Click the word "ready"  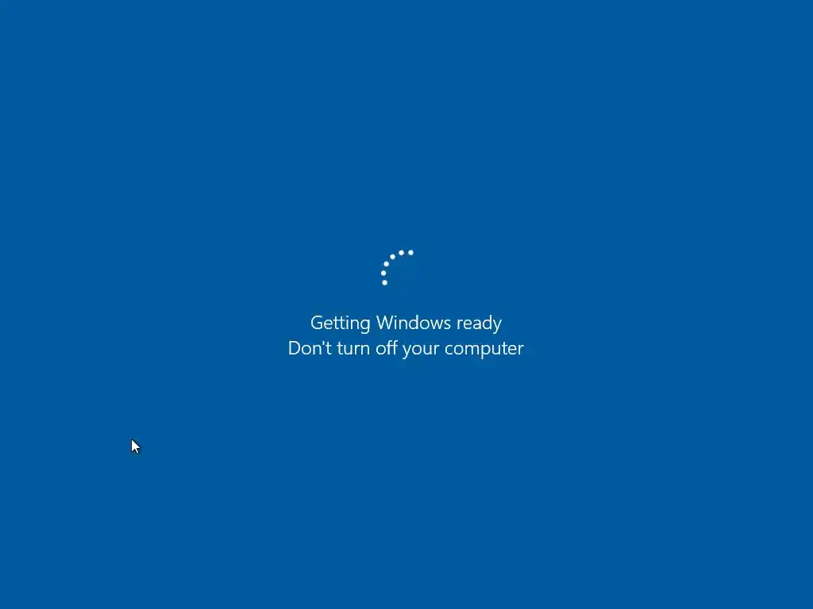click(479, 324)
